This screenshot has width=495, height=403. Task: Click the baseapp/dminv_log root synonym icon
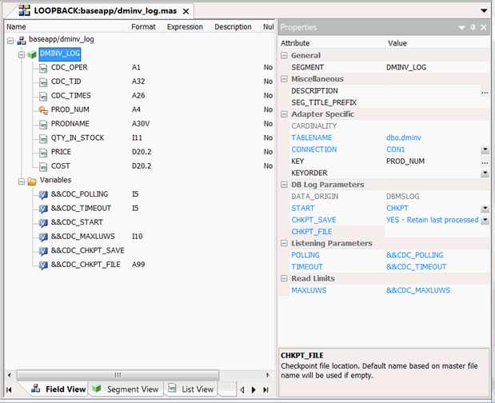[22, 40]
